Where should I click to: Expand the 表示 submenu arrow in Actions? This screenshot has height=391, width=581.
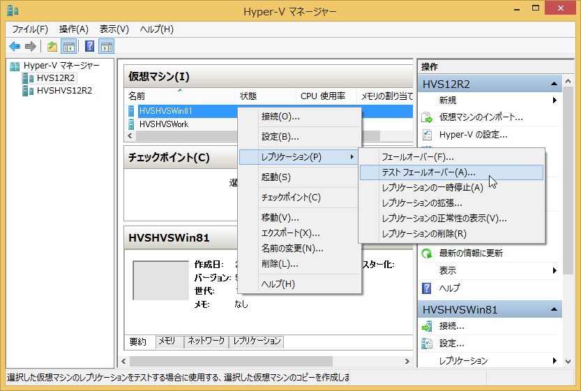click(x=554, y=270)
